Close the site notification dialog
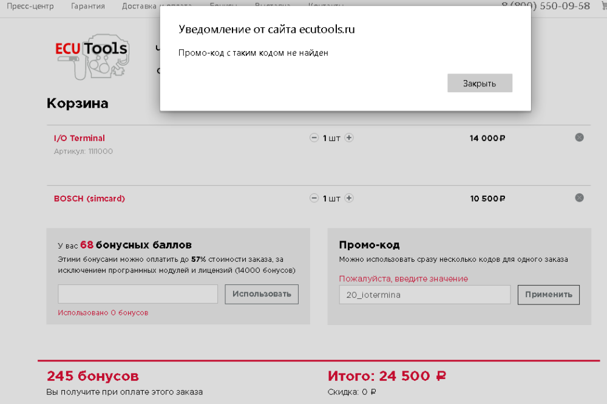607x404 pixels. tap(480, 83)
